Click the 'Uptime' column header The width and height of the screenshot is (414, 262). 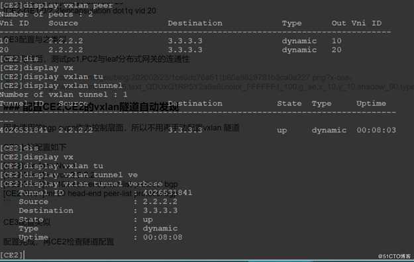point(371,103)
